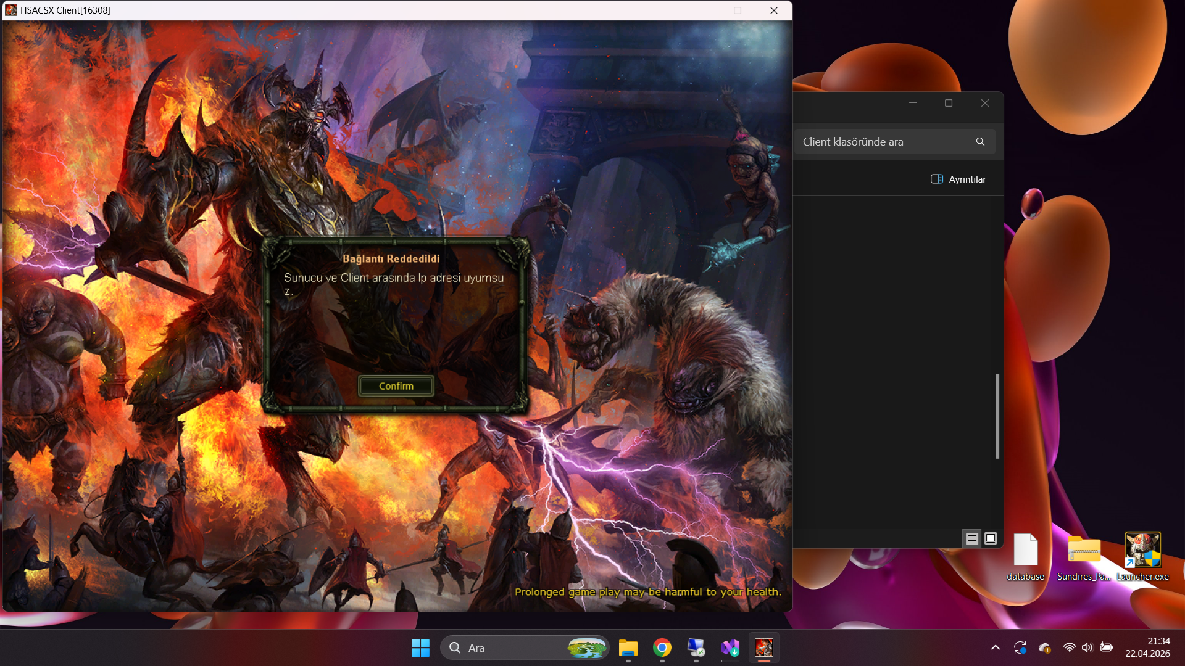Open the Wi-Fi network tray icon

pyautogui.click(x=1069, y=647)
